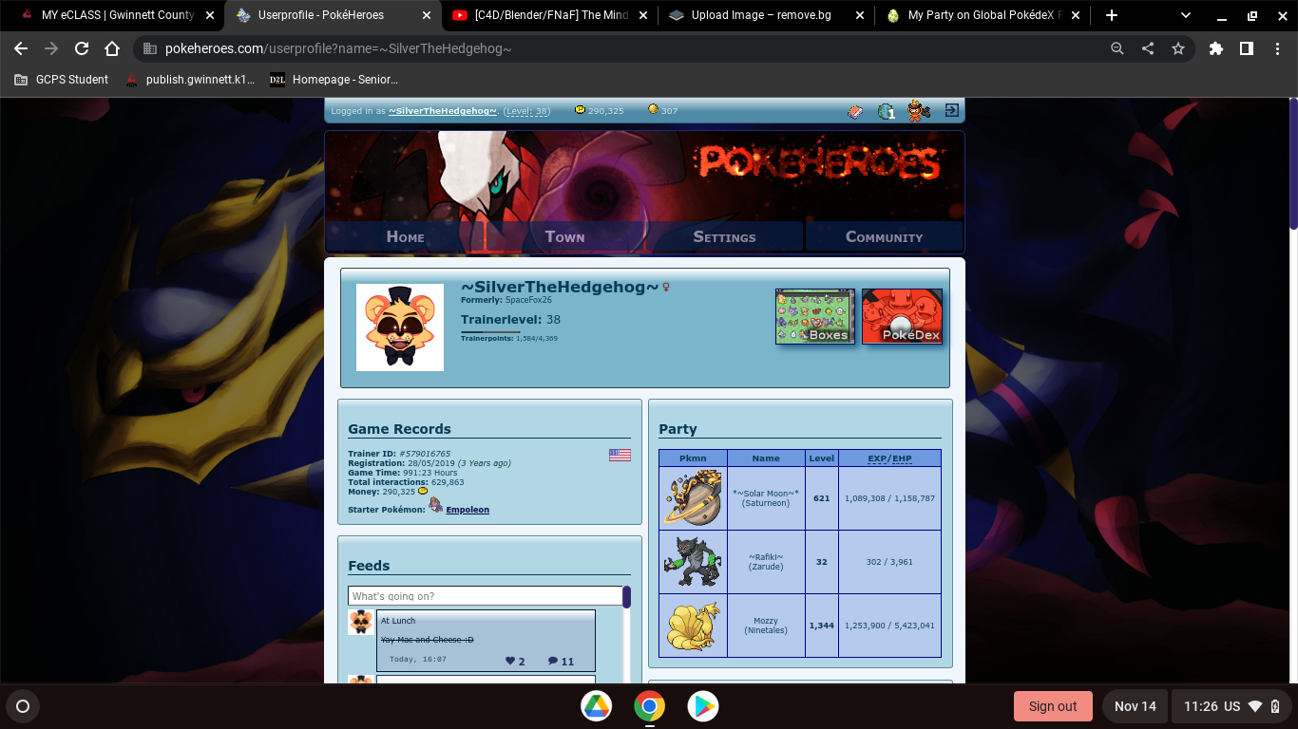The width and height of the screenshot is (1298, 729).
Task: Click the EXP/EHP column header
Action: [889, 458]
